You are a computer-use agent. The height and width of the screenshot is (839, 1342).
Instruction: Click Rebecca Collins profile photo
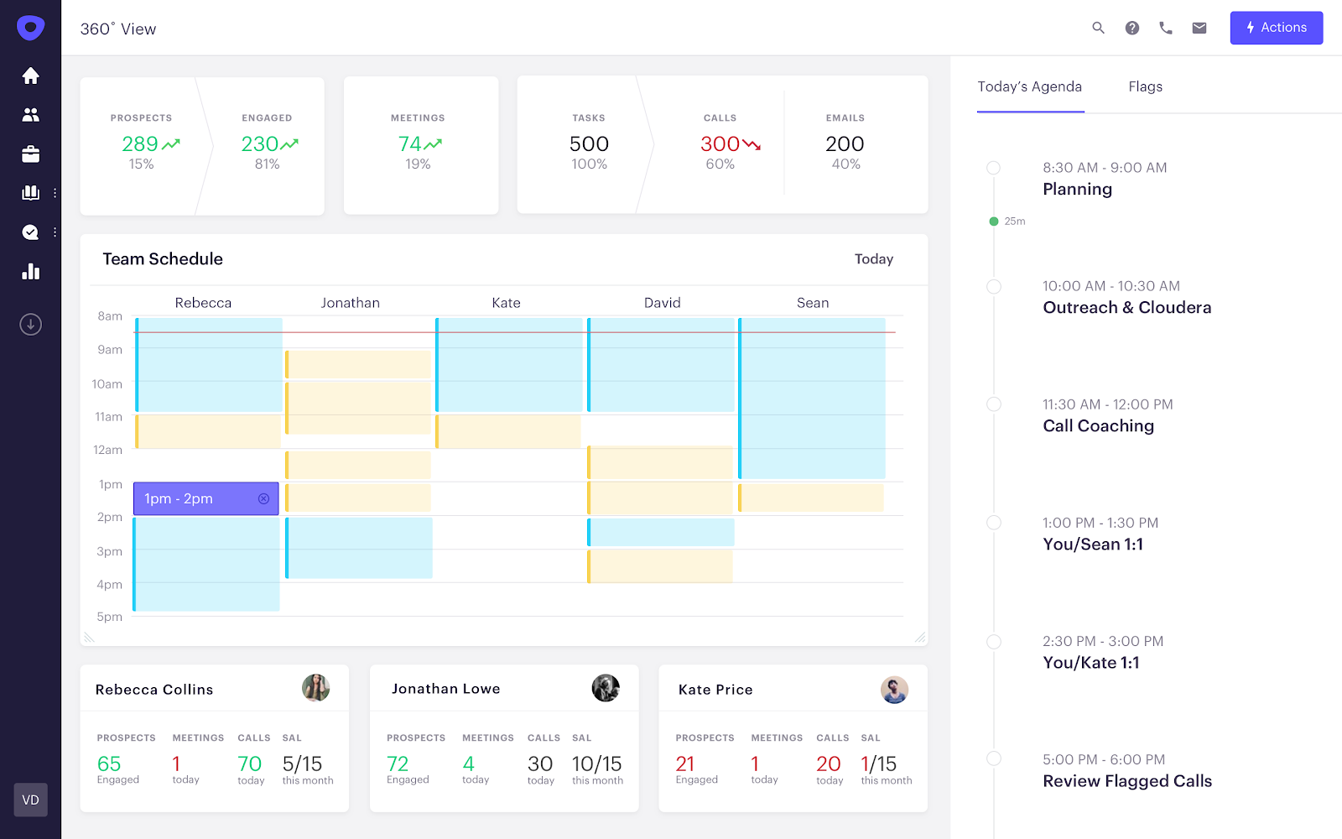point(315,688)
